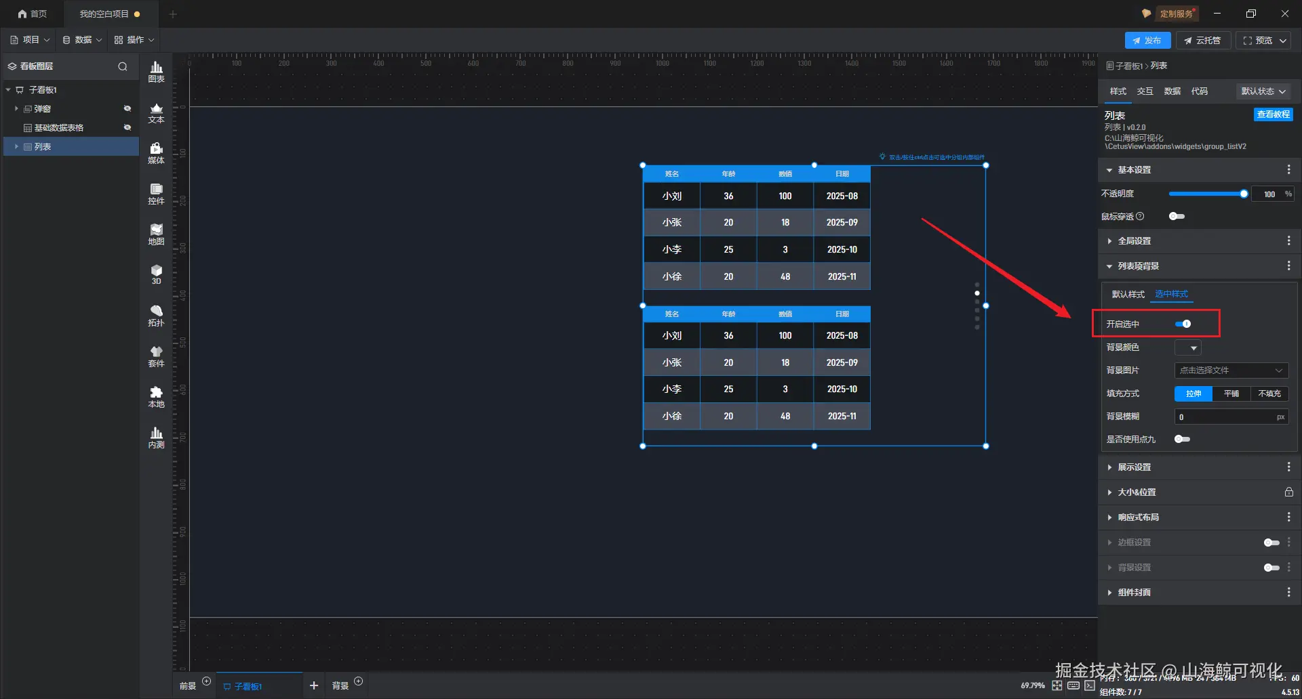Add component to 背景 background layer
The width and height of the screenshot is (1302, 699).
click(359, 681)
